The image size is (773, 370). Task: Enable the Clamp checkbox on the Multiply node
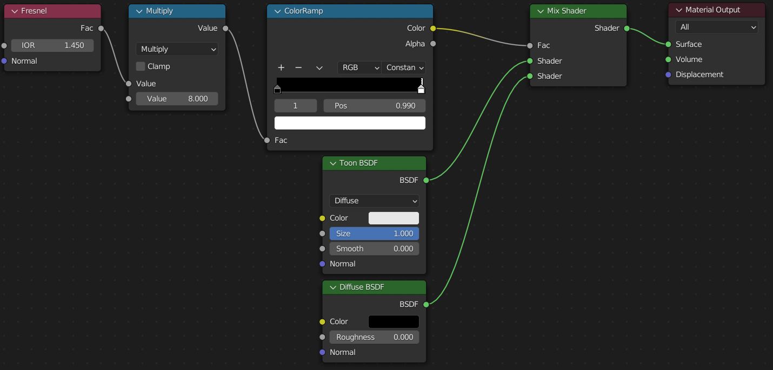click(x=140, y=66)
